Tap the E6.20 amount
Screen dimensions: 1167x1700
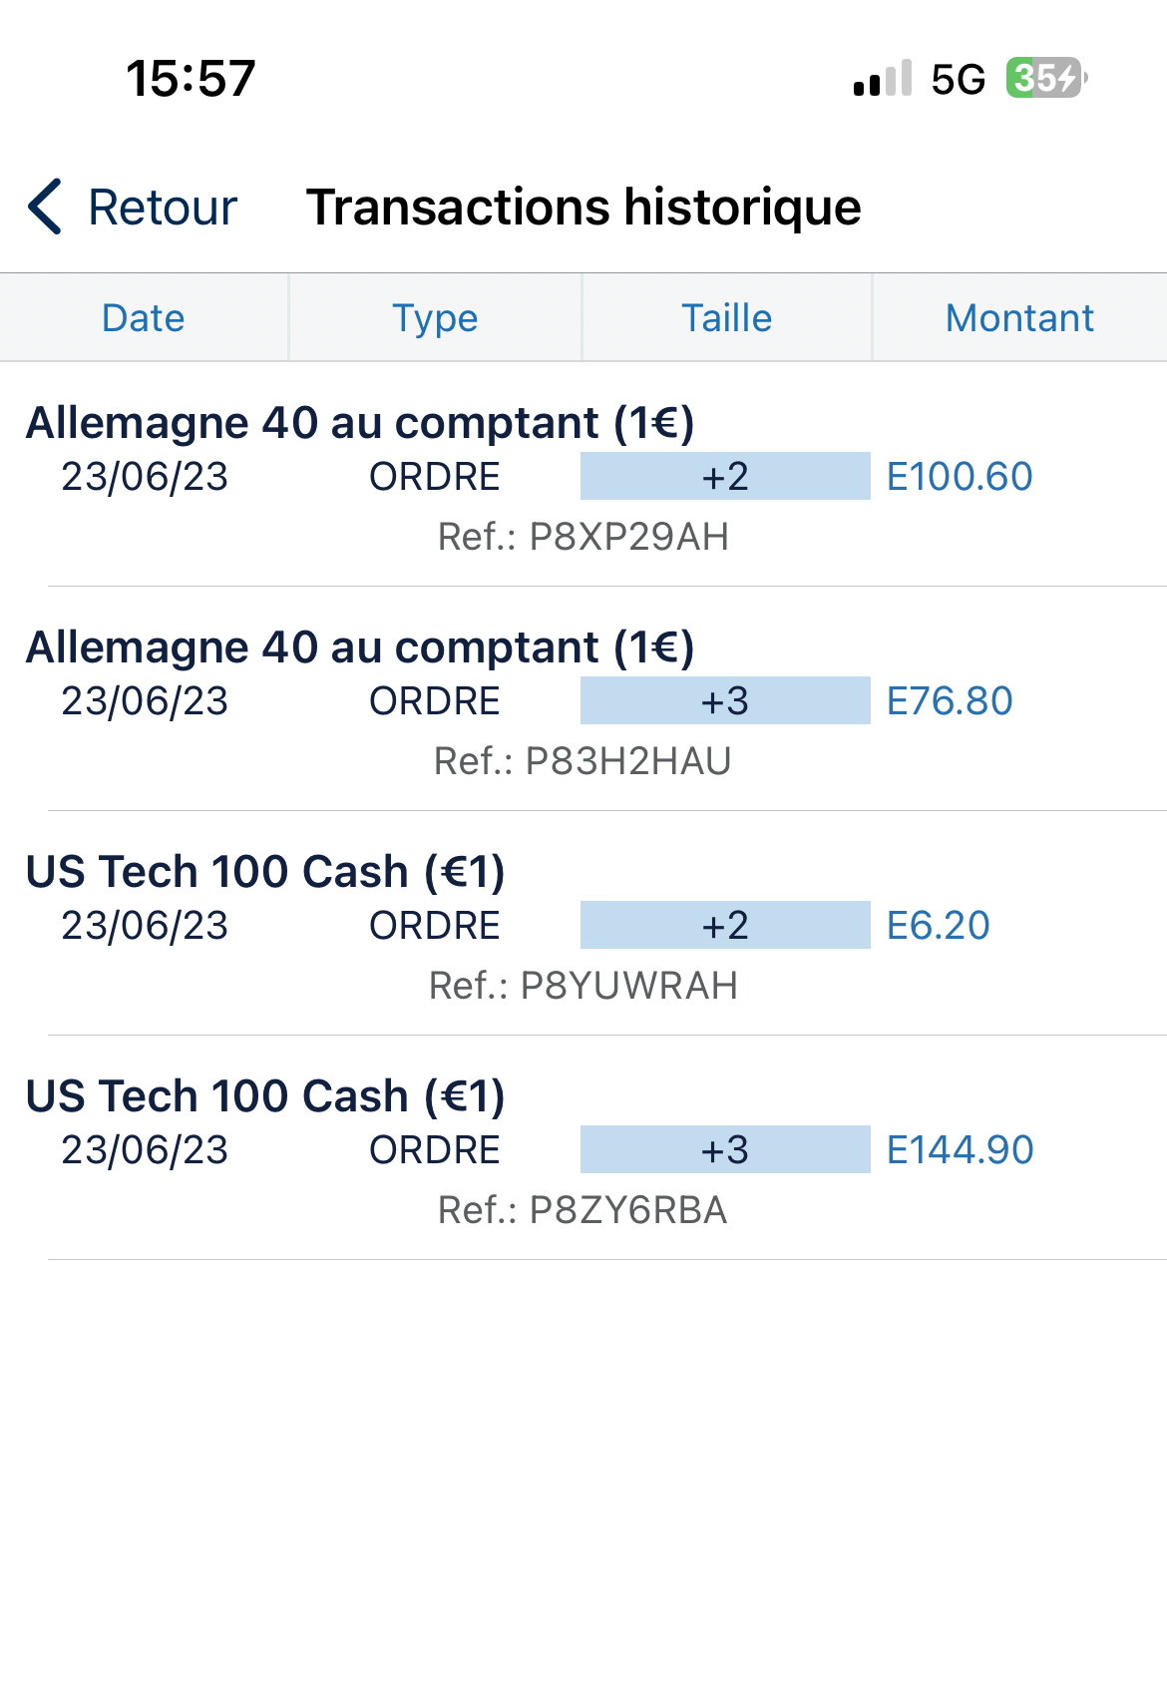click(939, 926)
